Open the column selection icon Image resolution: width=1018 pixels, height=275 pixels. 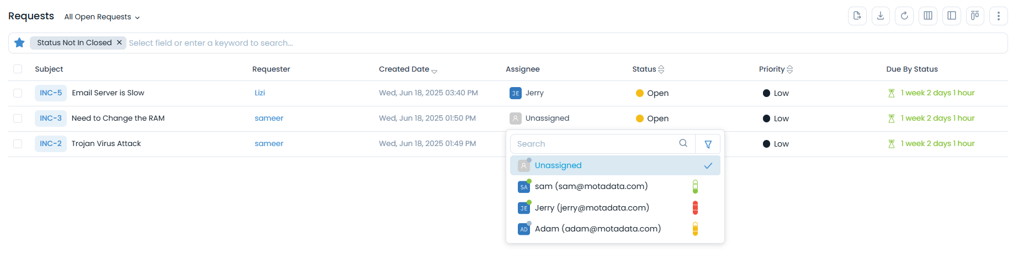click(x=928, y=16)
